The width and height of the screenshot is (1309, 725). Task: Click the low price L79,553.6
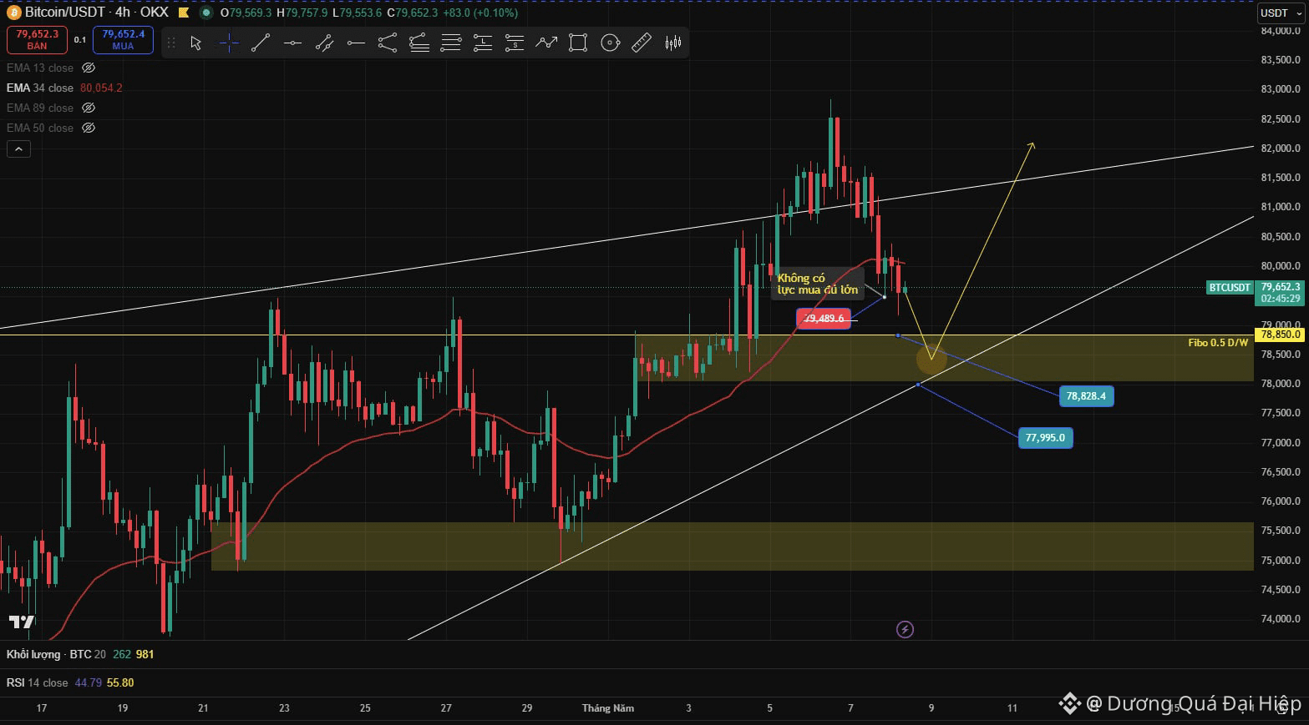pyautogui.click(x=357, y=13)
